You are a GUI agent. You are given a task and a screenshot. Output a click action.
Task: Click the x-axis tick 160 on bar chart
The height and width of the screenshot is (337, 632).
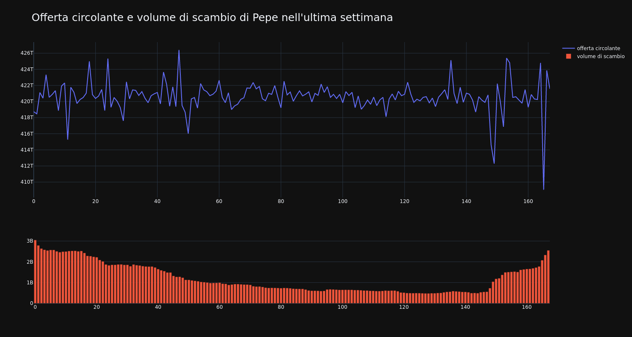click(x=528, y=307)
